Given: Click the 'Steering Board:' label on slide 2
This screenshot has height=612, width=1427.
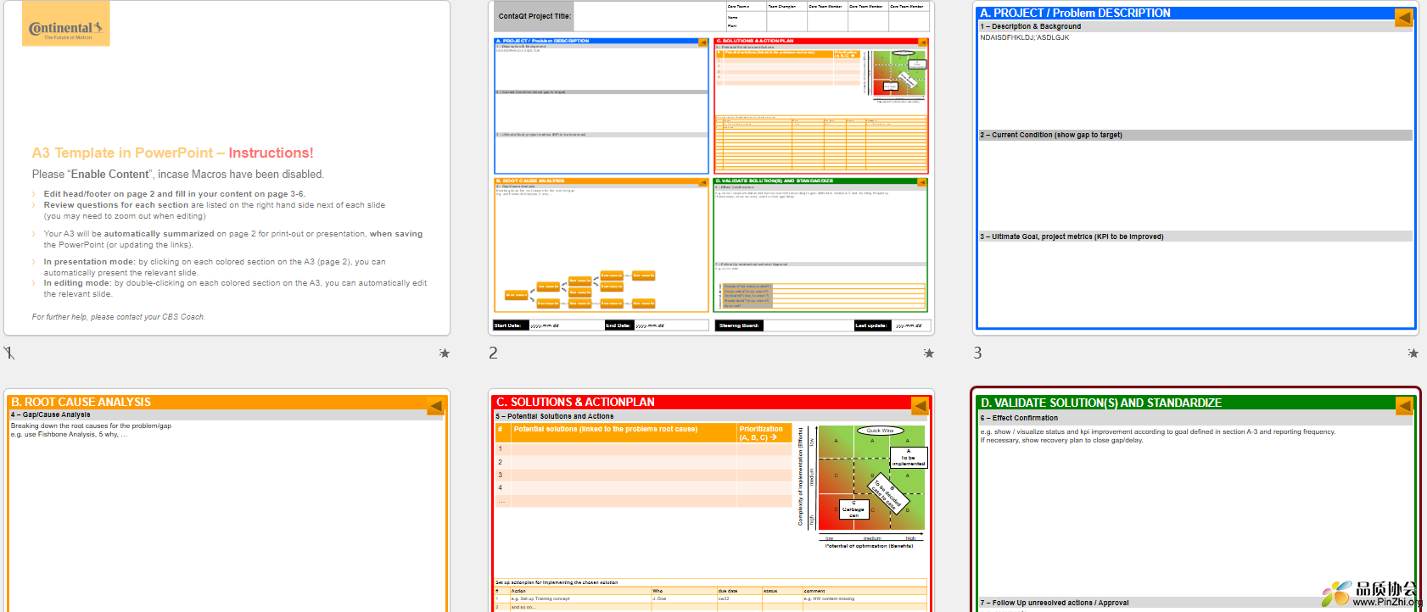Looking at the screenshot, I should coord(740,325).
